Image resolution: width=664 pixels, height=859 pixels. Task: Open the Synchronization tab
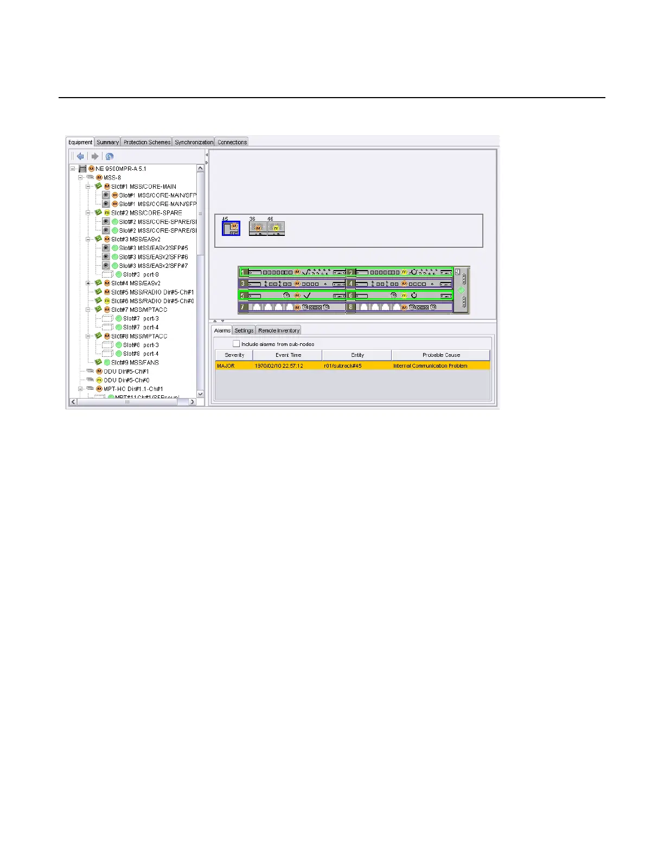pos(194,142)
